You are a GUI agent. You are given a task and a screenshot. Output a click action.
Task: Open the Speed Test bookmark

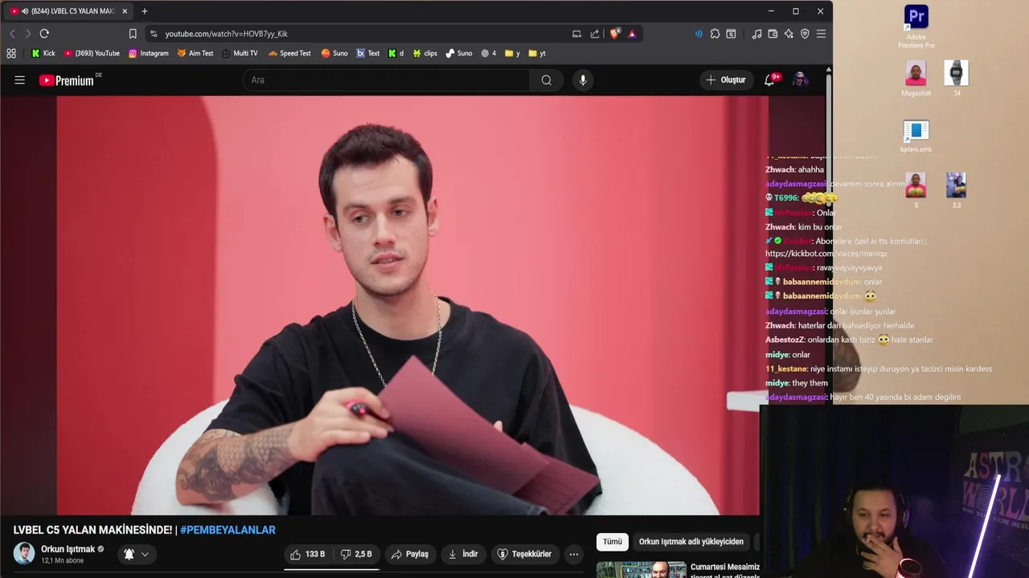pos(289,53)
